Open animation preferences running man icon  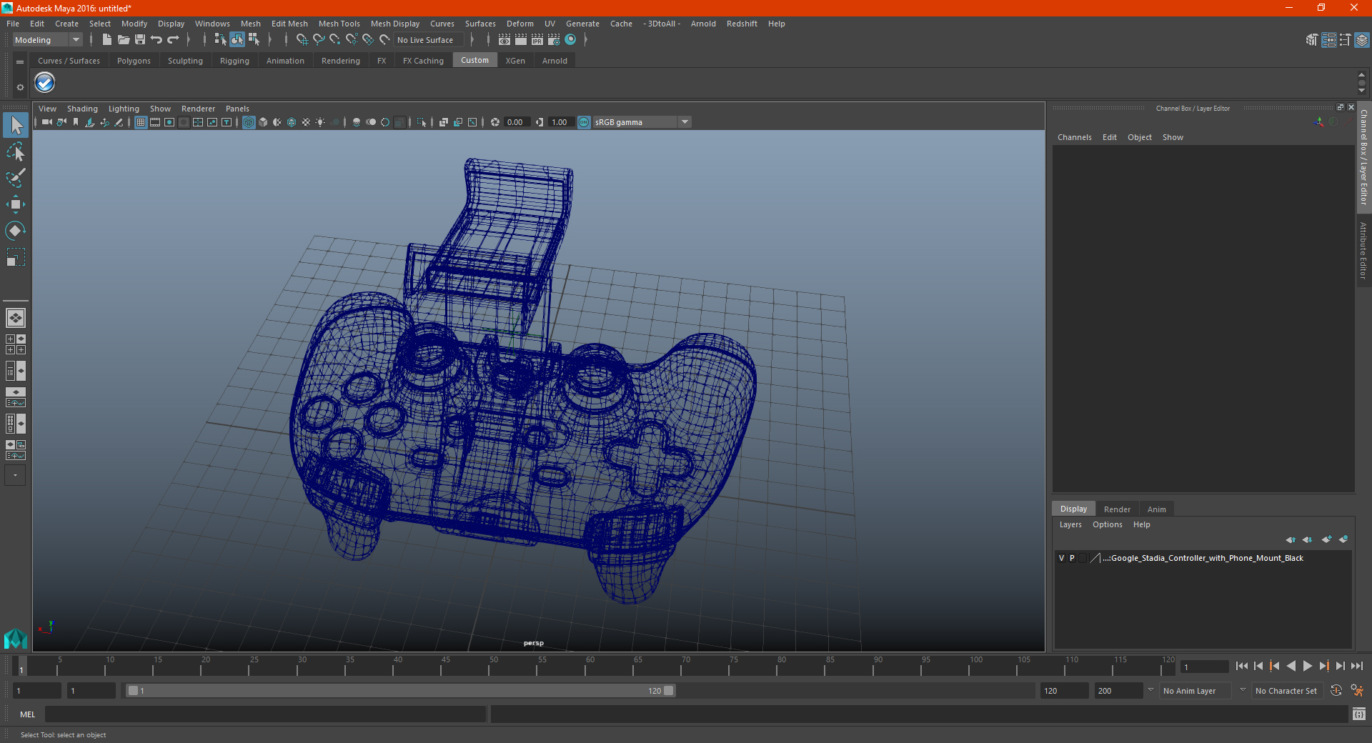tap(1357, 691)
